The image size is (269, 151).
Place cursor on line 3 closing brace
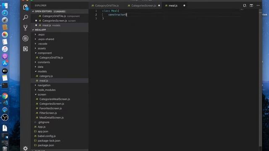click(x=103, y=18)
